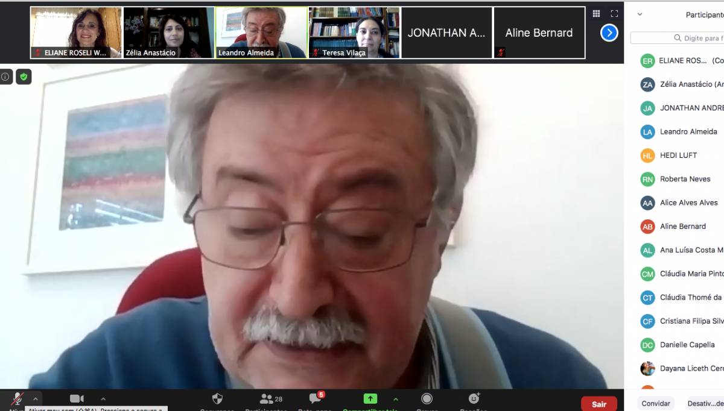Select Zélia Anastácio's video thumbnail
This screenshot has height=411, width=724.
pos(168,33)
